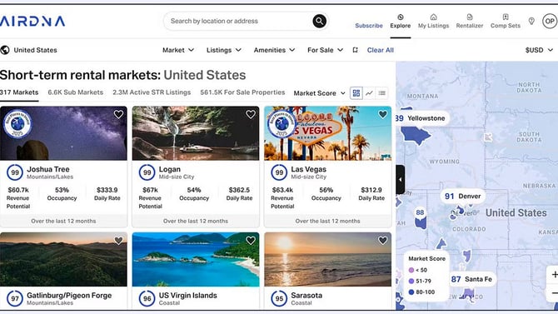Click the Logan $67k revenue value
The height and width of the screenshot is (314, 558).
point(150,190)
